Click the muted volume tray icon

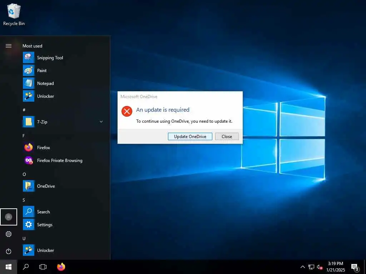[x=320, y=267]
